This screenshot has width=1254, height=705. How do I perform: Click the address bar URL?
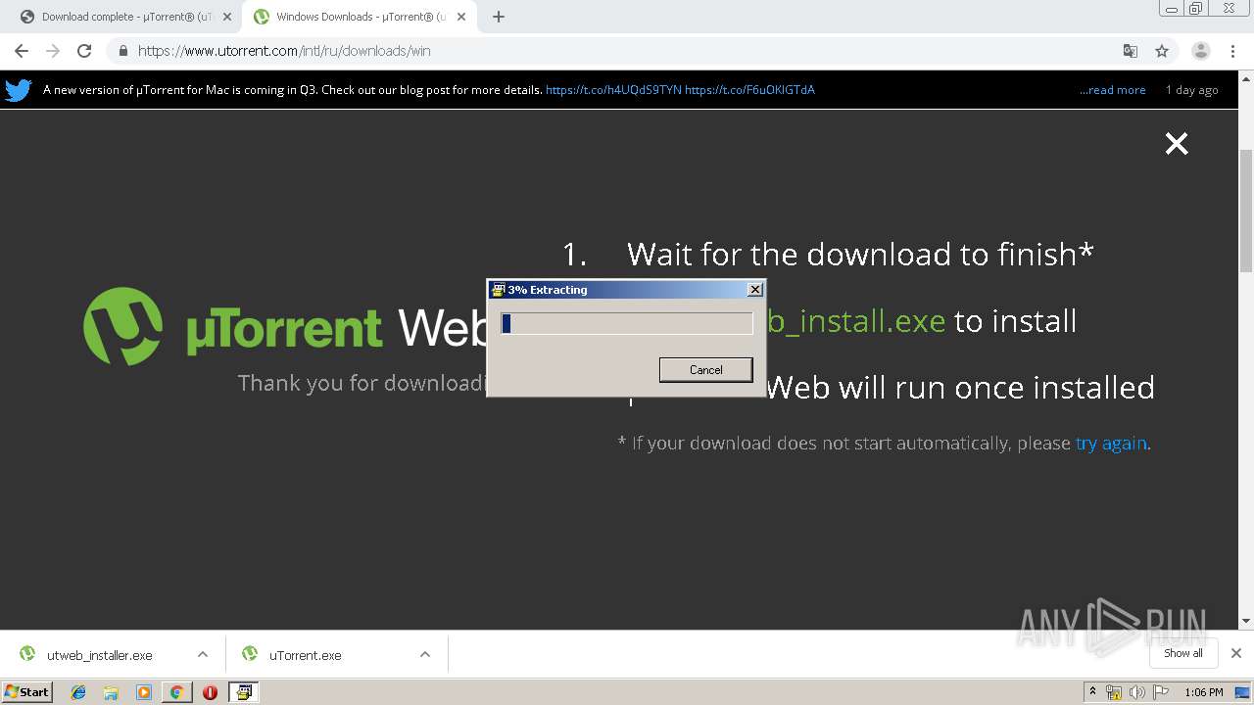tap(284, 51)
